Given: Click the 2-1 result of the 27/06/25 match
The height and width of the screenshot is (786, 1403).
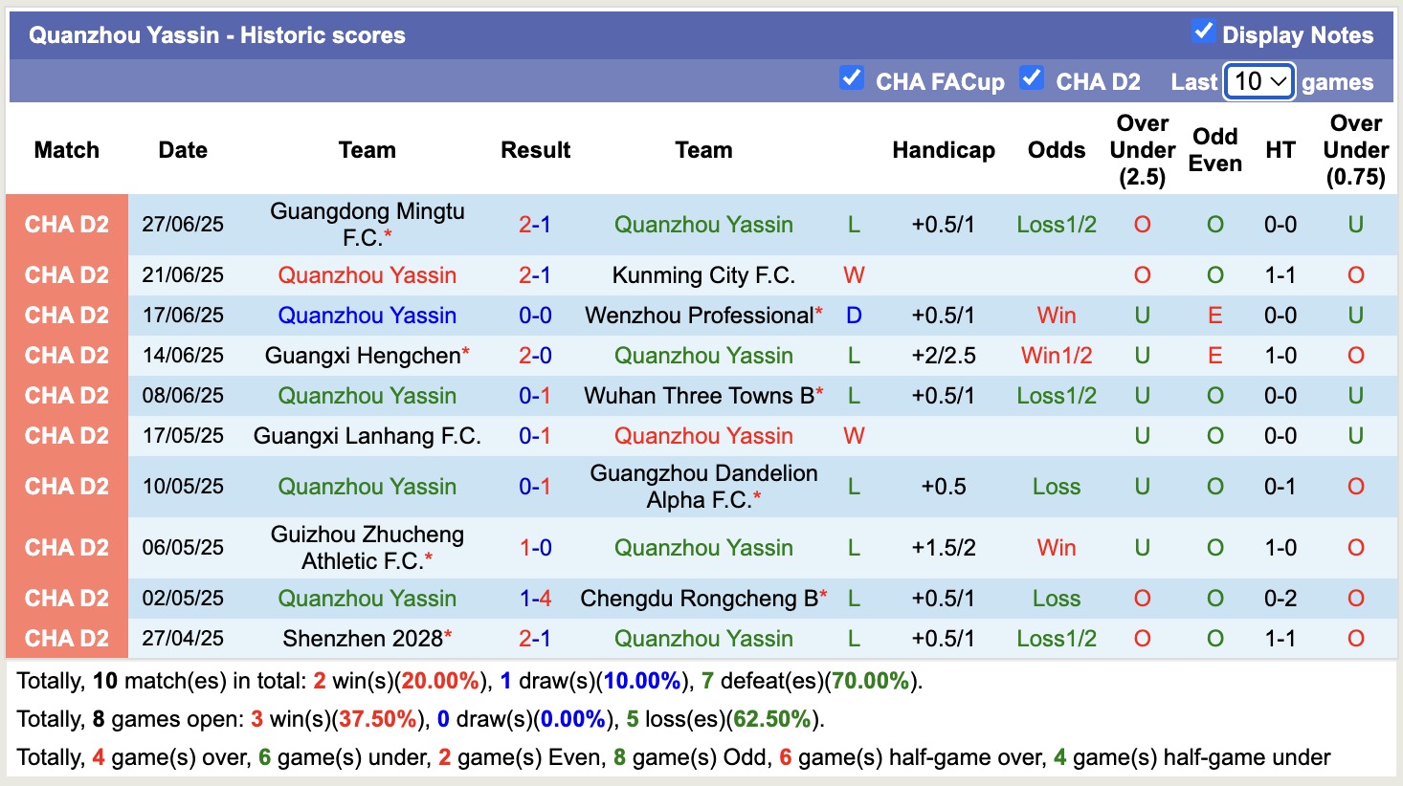Looking at the screenshot, I should 535,224.
